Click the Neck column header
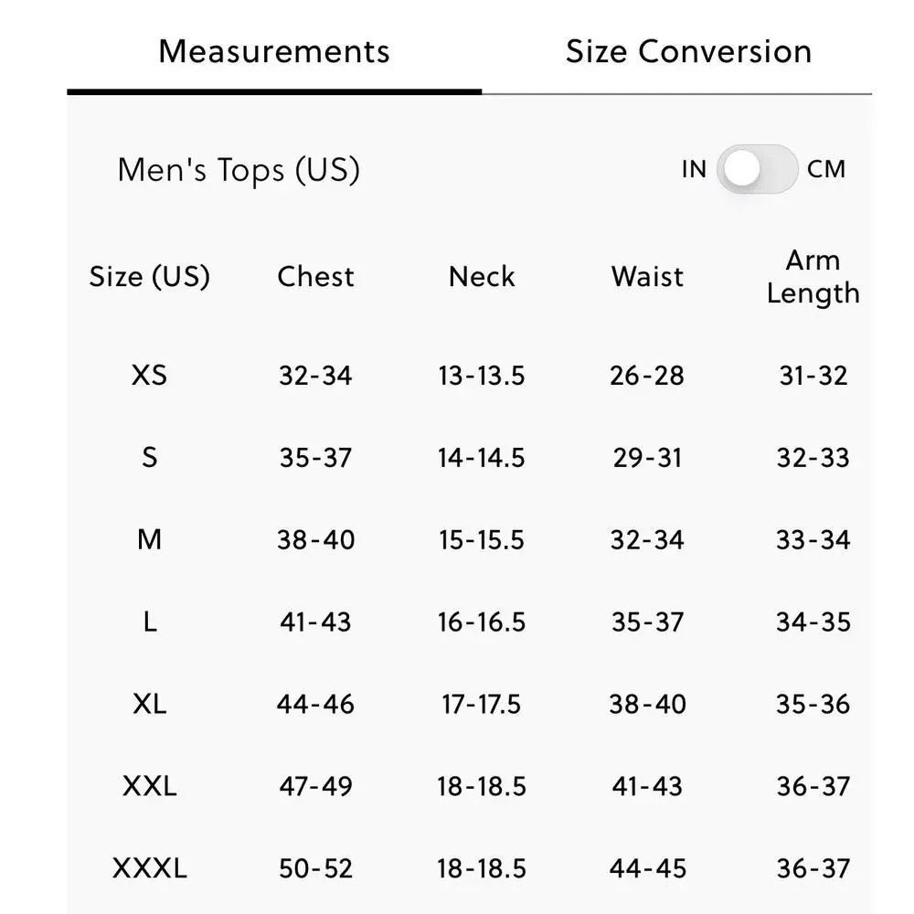The width and height of the screenshot is (914, 914). coord(482,276)
